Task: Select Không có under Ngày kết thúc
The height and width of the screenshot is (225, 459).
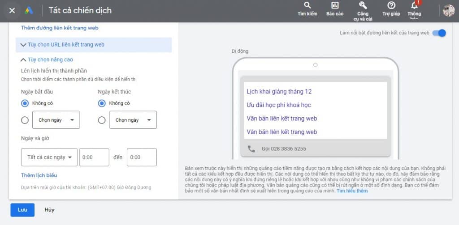Action: tap(102, 103)
